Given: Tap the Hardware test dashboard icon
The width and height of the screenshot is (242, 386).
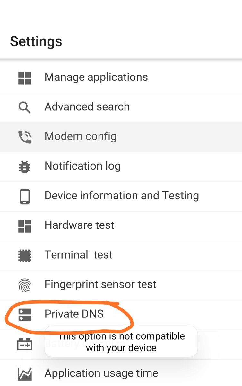Looking at the screenshot, I should click(25, 226).
